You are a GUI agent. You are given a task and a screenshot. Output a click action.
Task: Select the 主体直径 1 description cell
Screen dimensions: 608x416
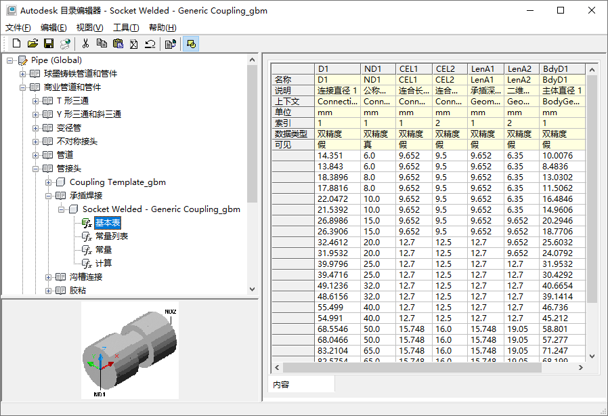562,90
